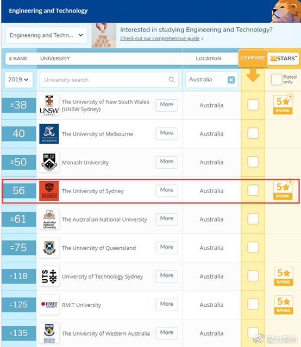Expand the Engineering and Techn... subject dropdown
Image resolution: width=301 pixels, height=347 pixels.
click(x=47, y=35)
